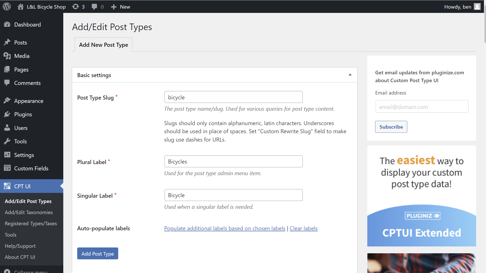Click Populate additional labels link
Viewport: 486px width, 273px height.
[225, 228]
